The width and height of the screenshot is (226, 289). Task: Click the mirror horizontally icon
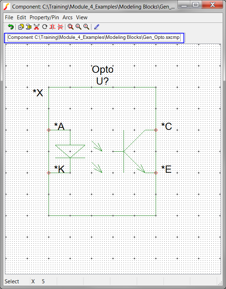point(52,27)
